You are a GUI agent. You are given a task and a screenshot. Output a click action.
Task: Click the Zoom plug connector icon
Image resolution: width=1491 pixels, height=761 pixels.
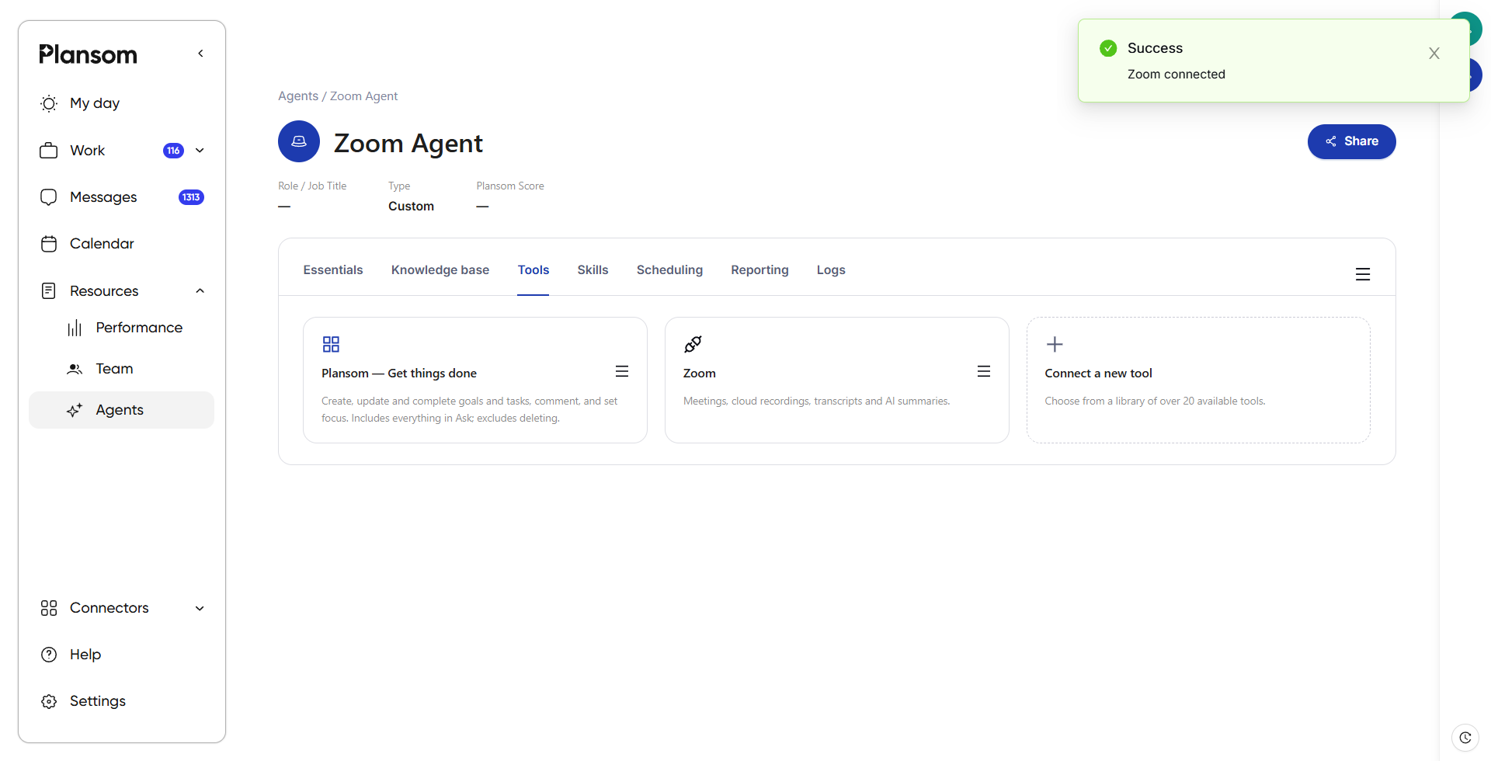tap(693, 344)
